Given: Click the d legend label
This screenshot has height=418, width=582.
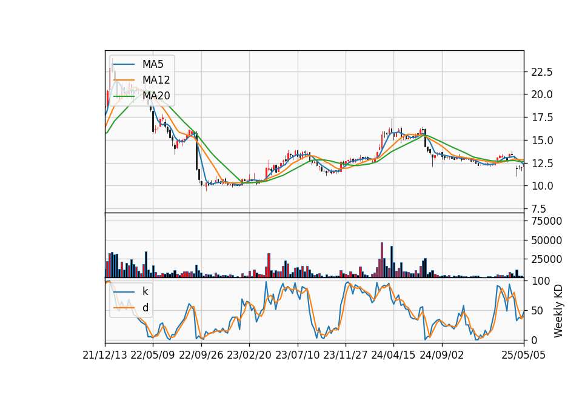Looking at the screenshot, I should (145, 308).
